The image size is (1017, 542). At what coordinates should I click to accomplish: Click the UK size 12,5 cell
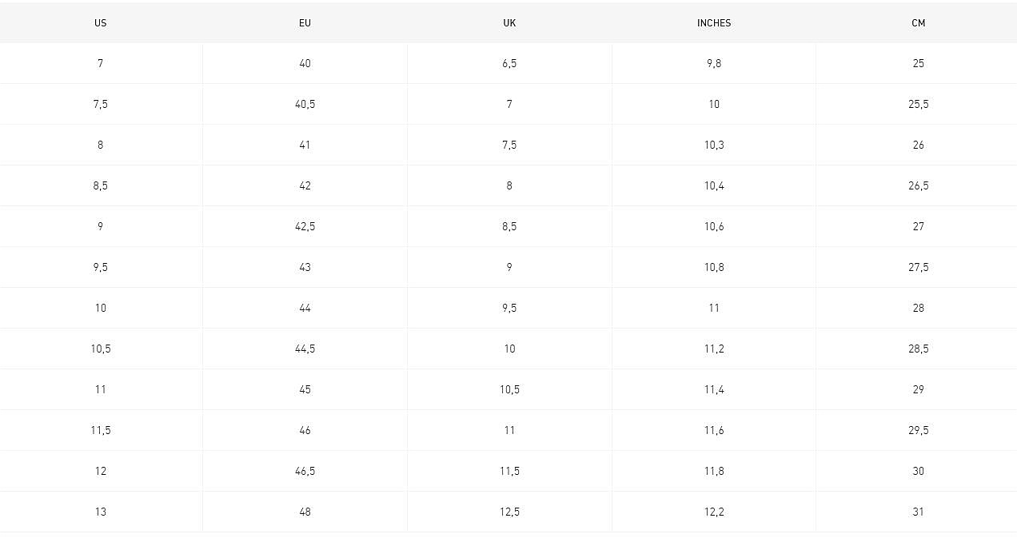509,512
